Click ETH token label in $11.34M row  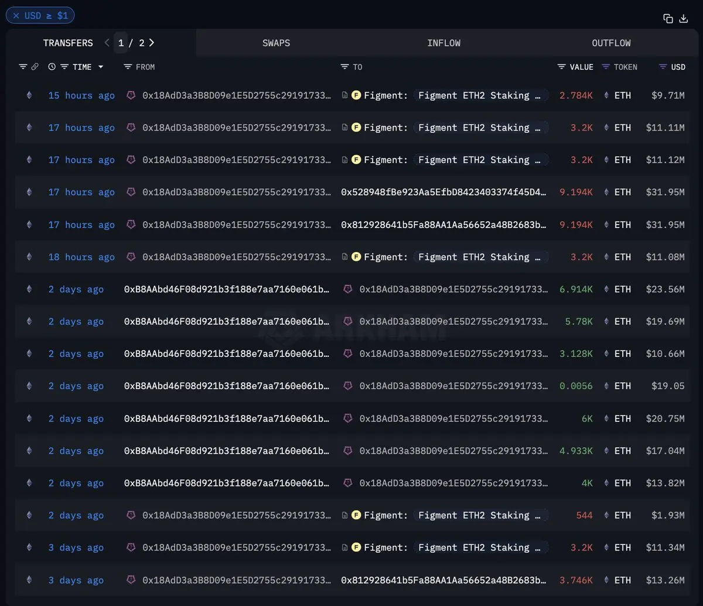pos(623,547)
